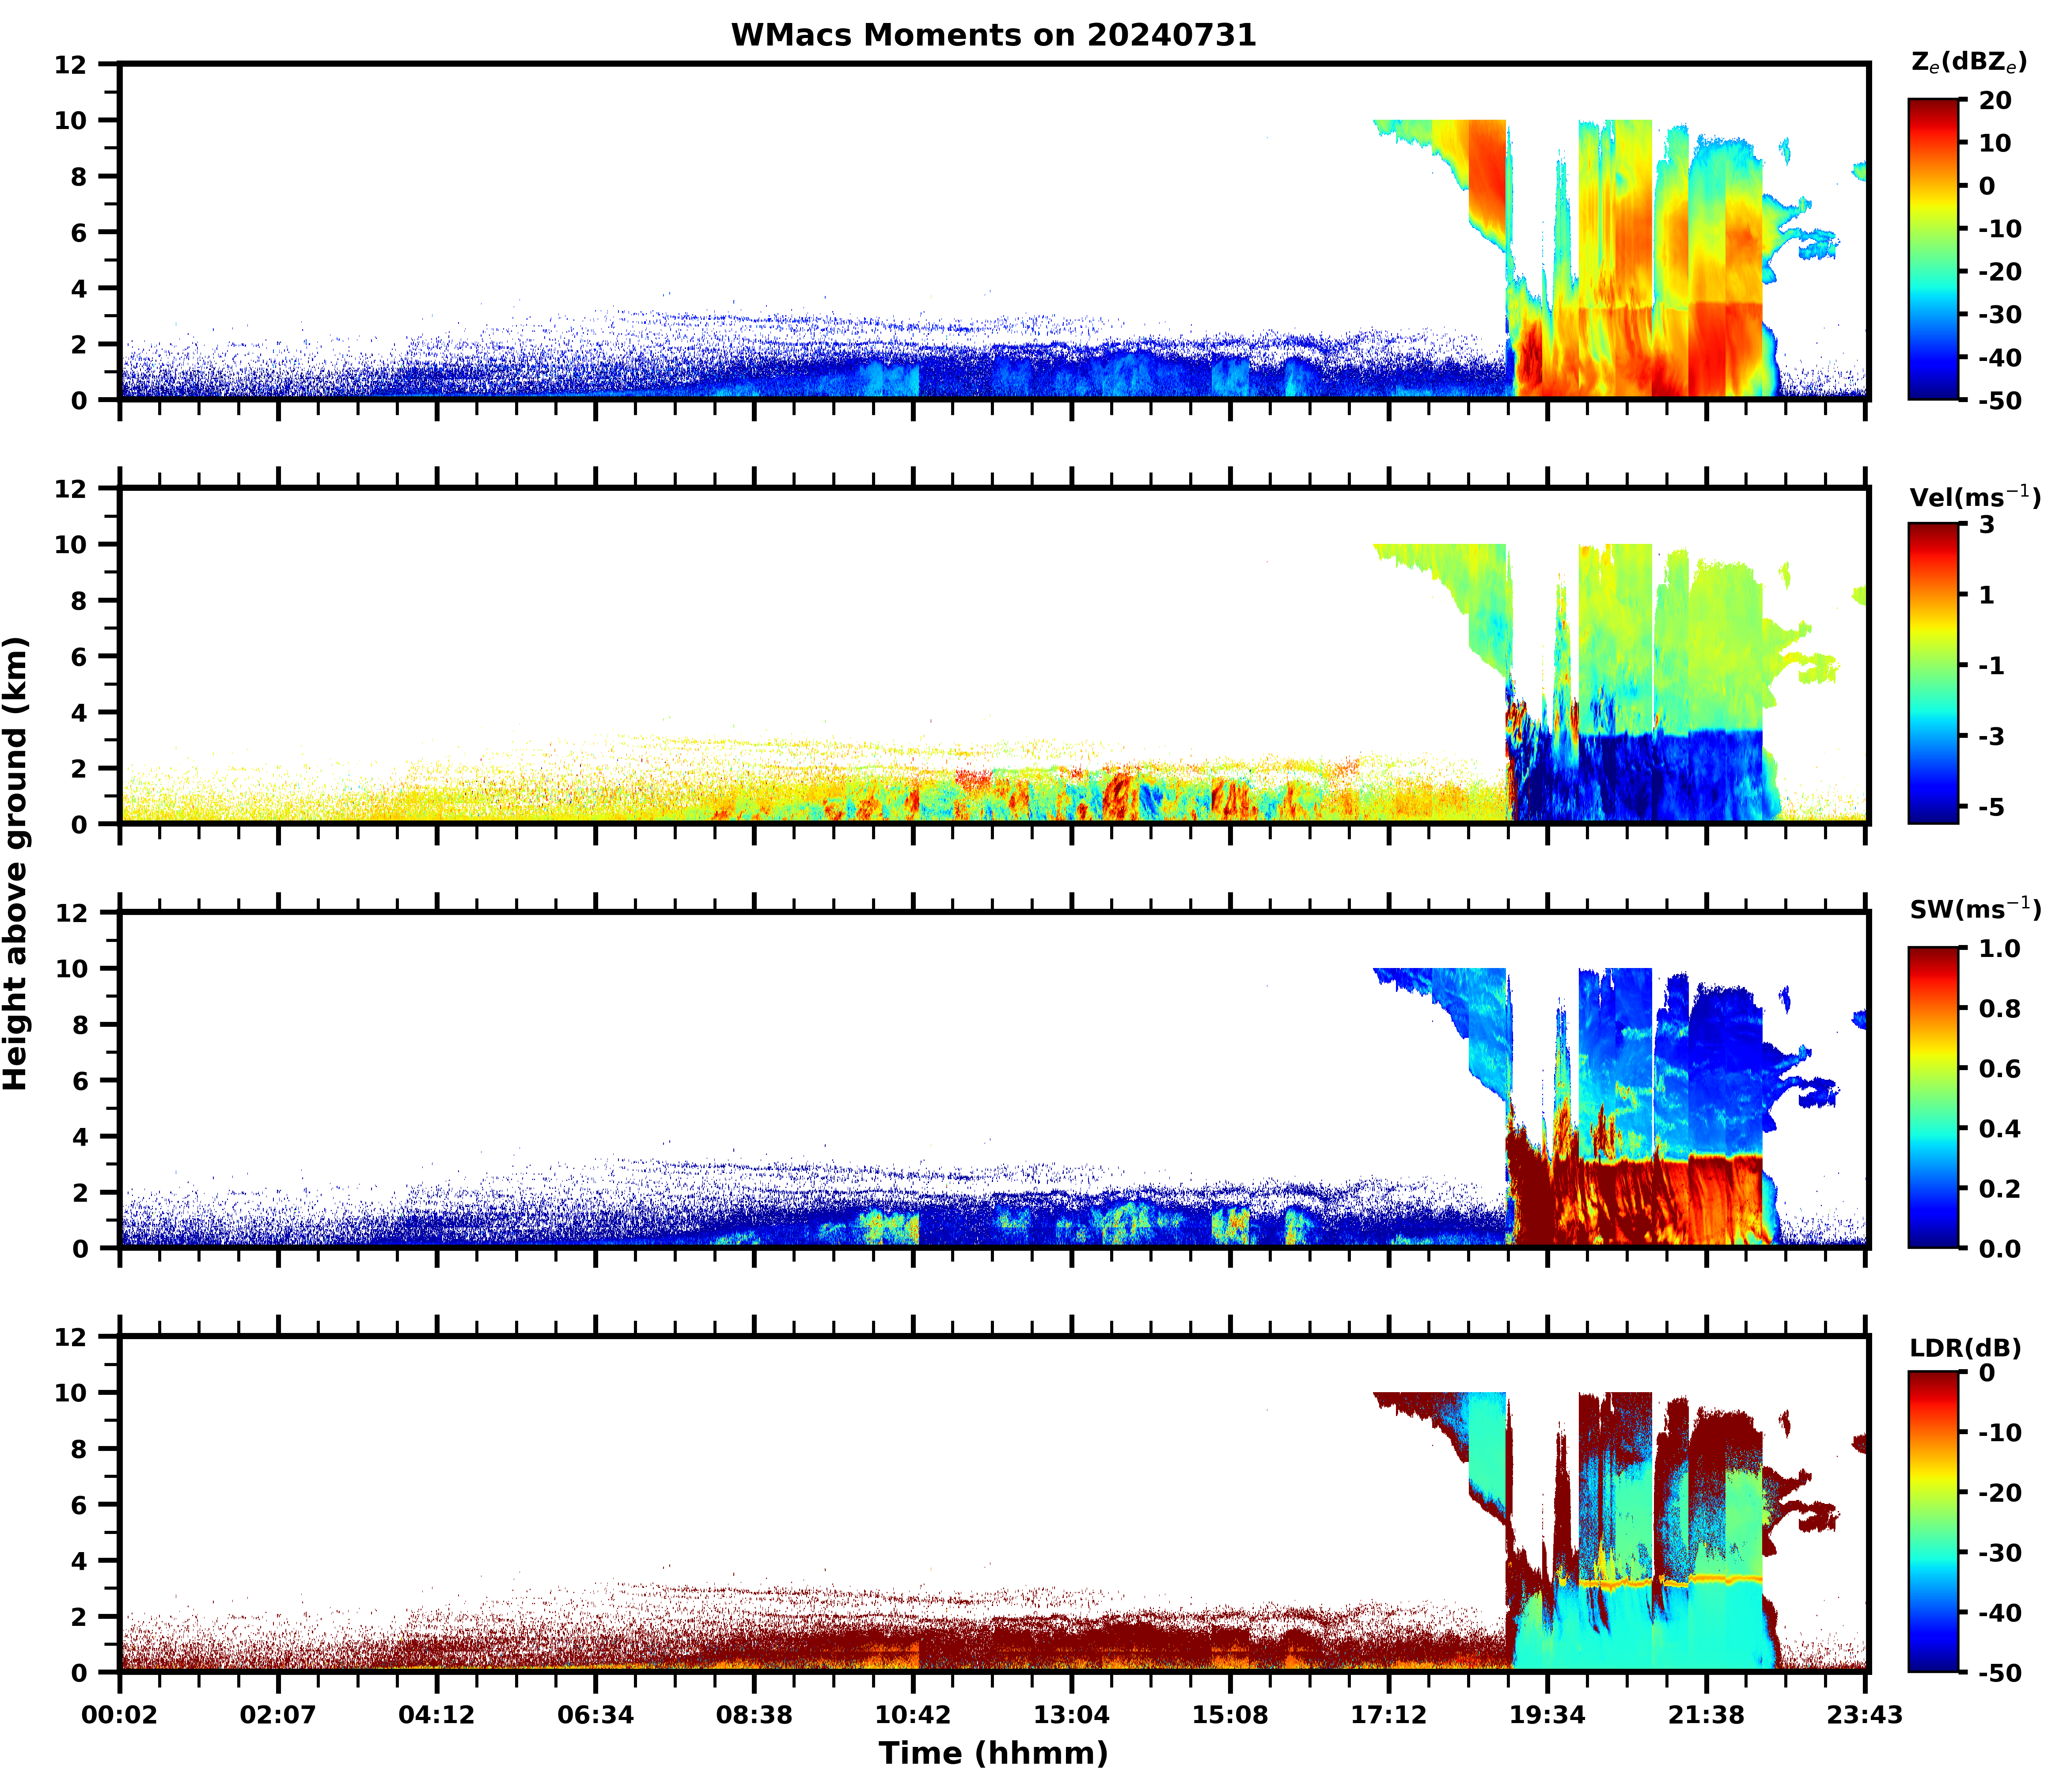Click the 17:12 time tick label
Image resolution: width=2063 pixels, height=1792 pixels.
click(x=1388, y=1715)
